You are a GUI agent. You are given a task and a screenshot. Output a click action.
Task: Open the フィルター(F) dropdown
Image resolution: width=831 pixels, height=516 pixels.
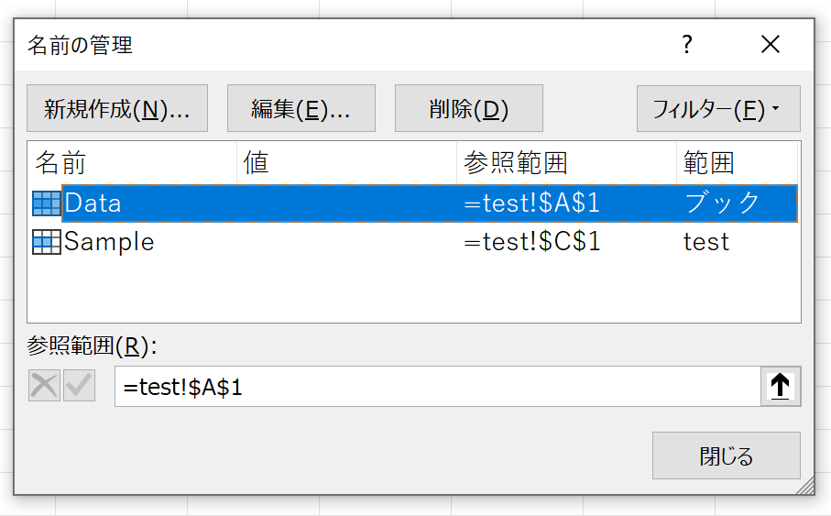(x=718, y=109)
